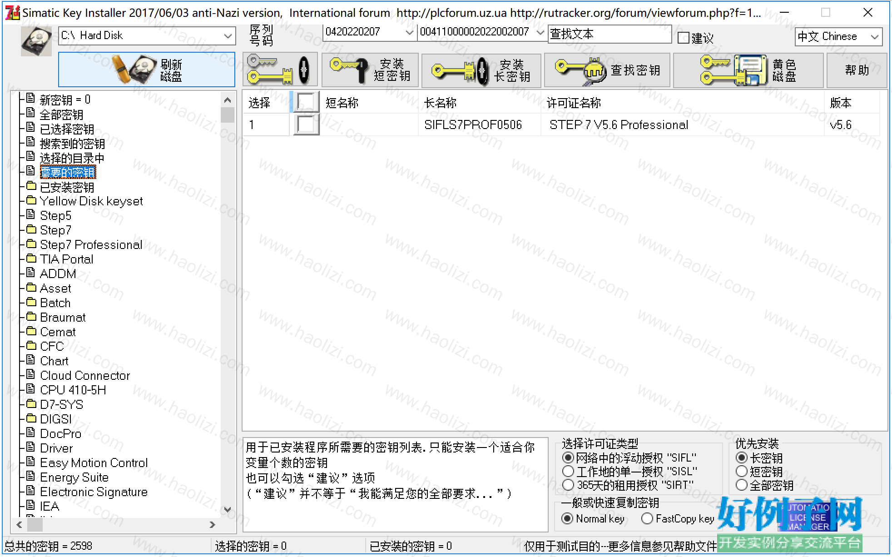
Task: Select the single license "SISL" radio button
Action: (568, 471)
